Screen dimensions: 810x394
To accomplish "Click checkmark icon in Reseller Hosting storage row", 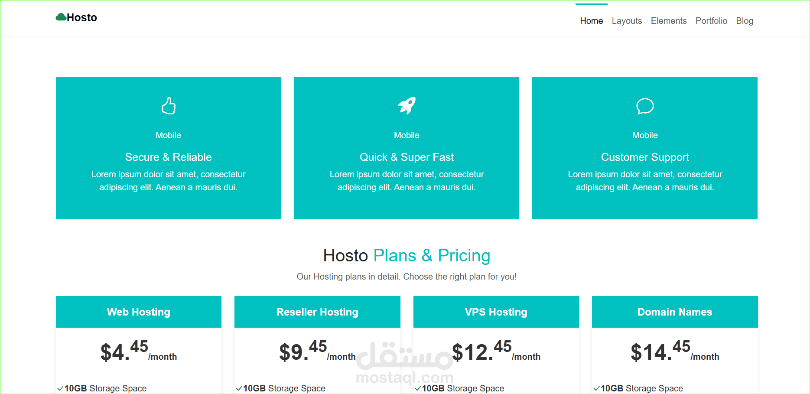I will point(239,388).
